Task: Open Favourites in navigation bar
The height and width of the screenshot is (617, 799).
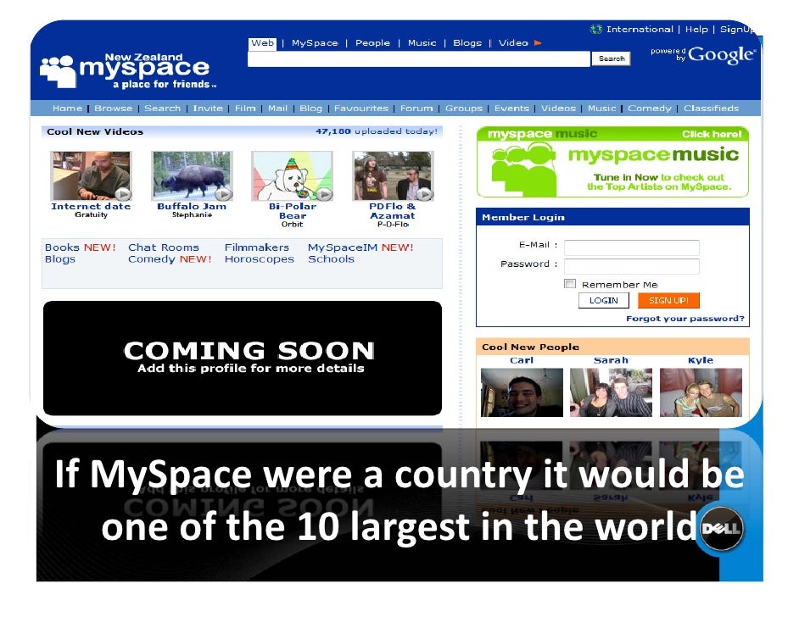Action: 361,108
